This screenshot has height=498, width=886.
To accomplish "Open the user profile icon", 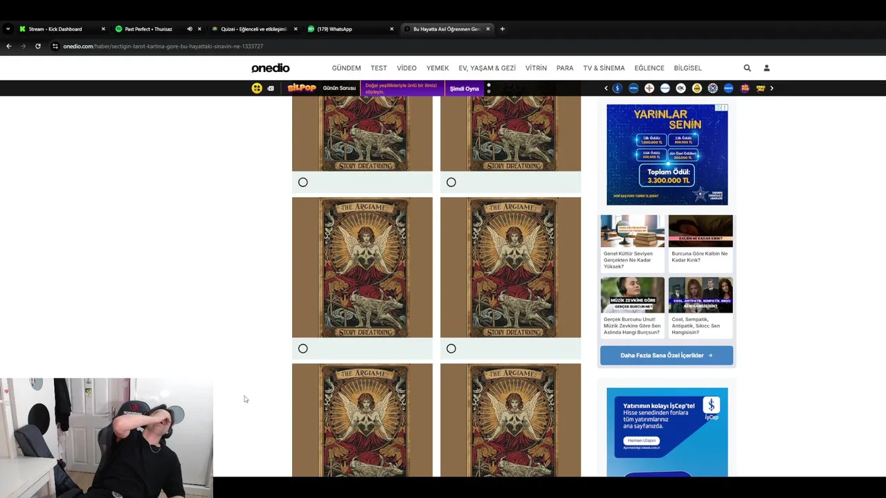I will click(766, 68).
